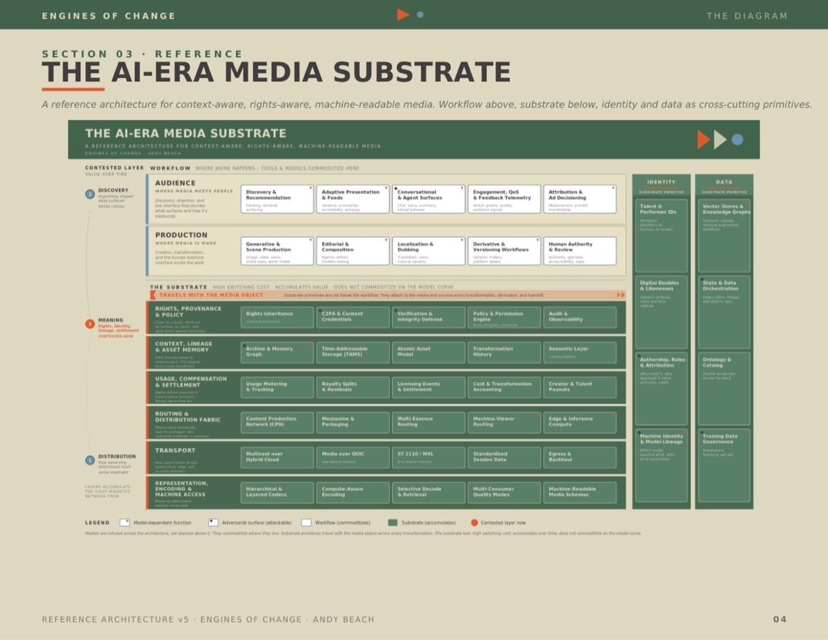Viewport: 828px width, 640px height.
Task: Select Verification & Integrity Defense box
Action: [x=429, y=317]
